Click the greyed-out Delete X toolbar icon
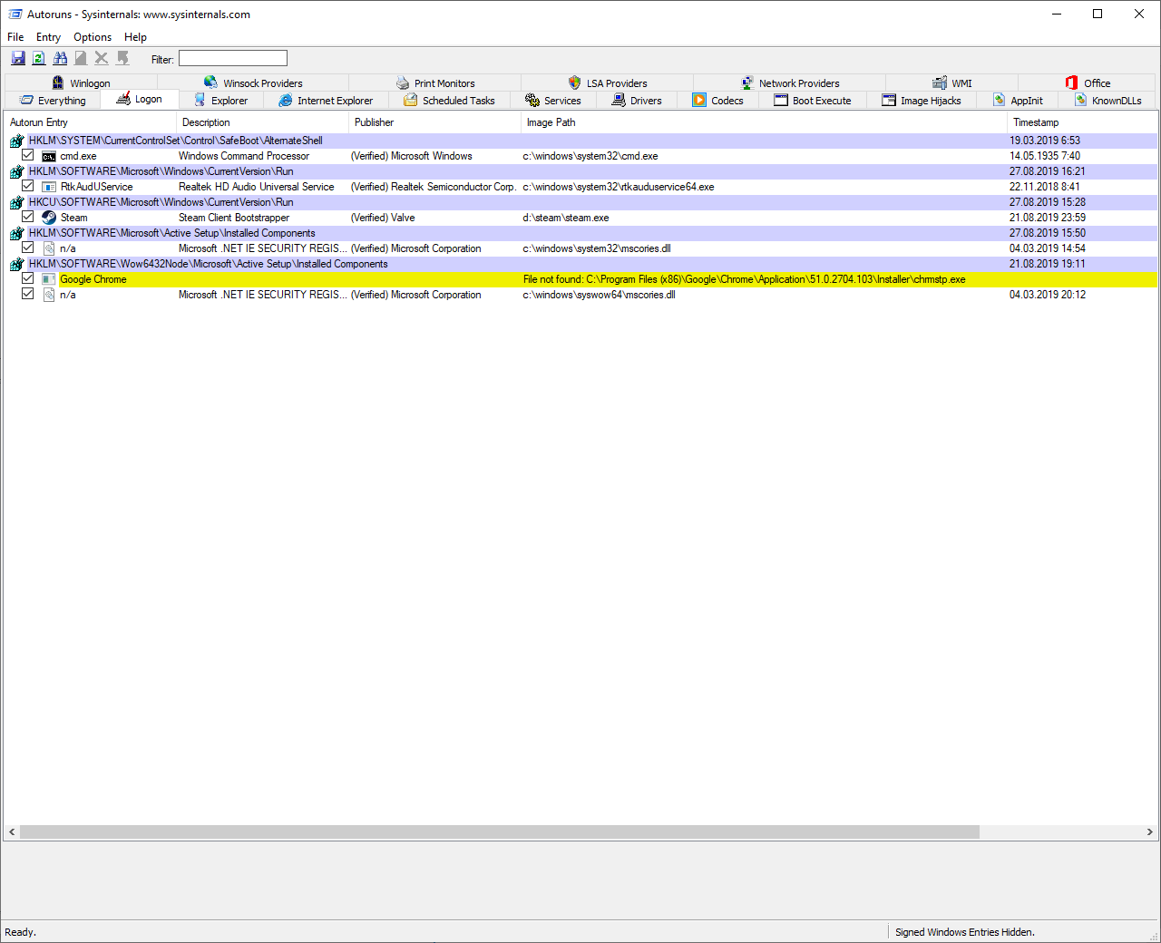Image resolution: width=1161 pixels, height=943 pixels. pos(102,58)
